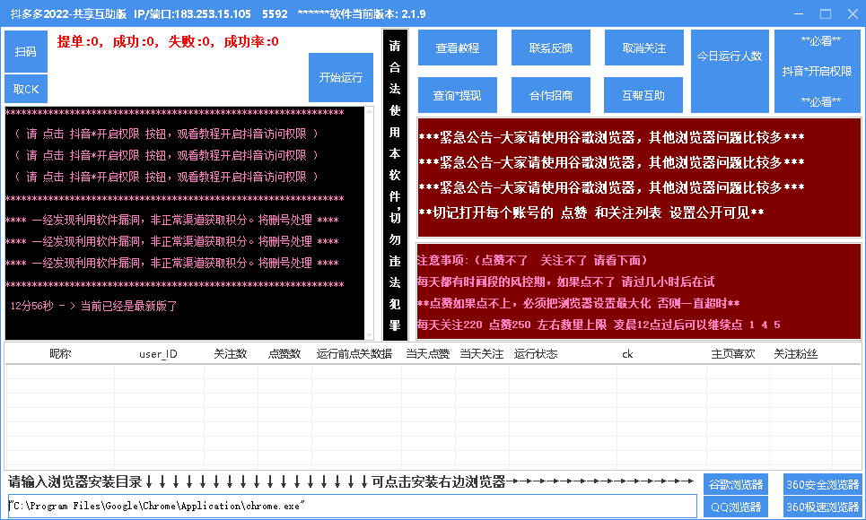Screen dimensions: 866x520
Task: Click the 设置公开可见 announcement line
Action: coord(591,212)
